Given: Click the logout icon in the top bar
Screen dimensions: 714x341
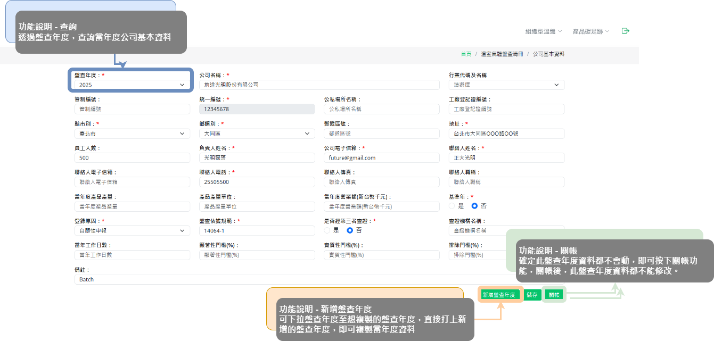Looking at the screenshot, I should coord(626,31).
